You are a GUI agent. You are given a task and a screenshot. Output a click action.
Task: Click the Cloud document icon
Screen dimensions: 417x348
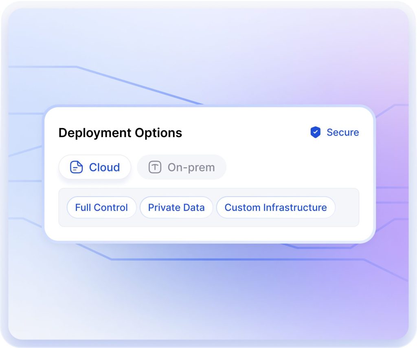tap(76, 167)
